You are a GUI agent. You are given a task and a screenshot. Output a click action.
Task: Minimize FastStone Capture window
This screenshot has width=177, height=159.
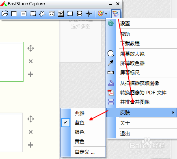tap(110, 4)
